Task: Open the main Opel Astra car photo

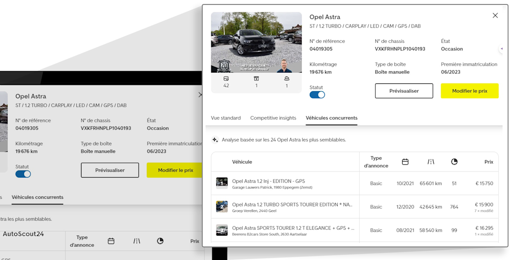Action: coord(256,42)
